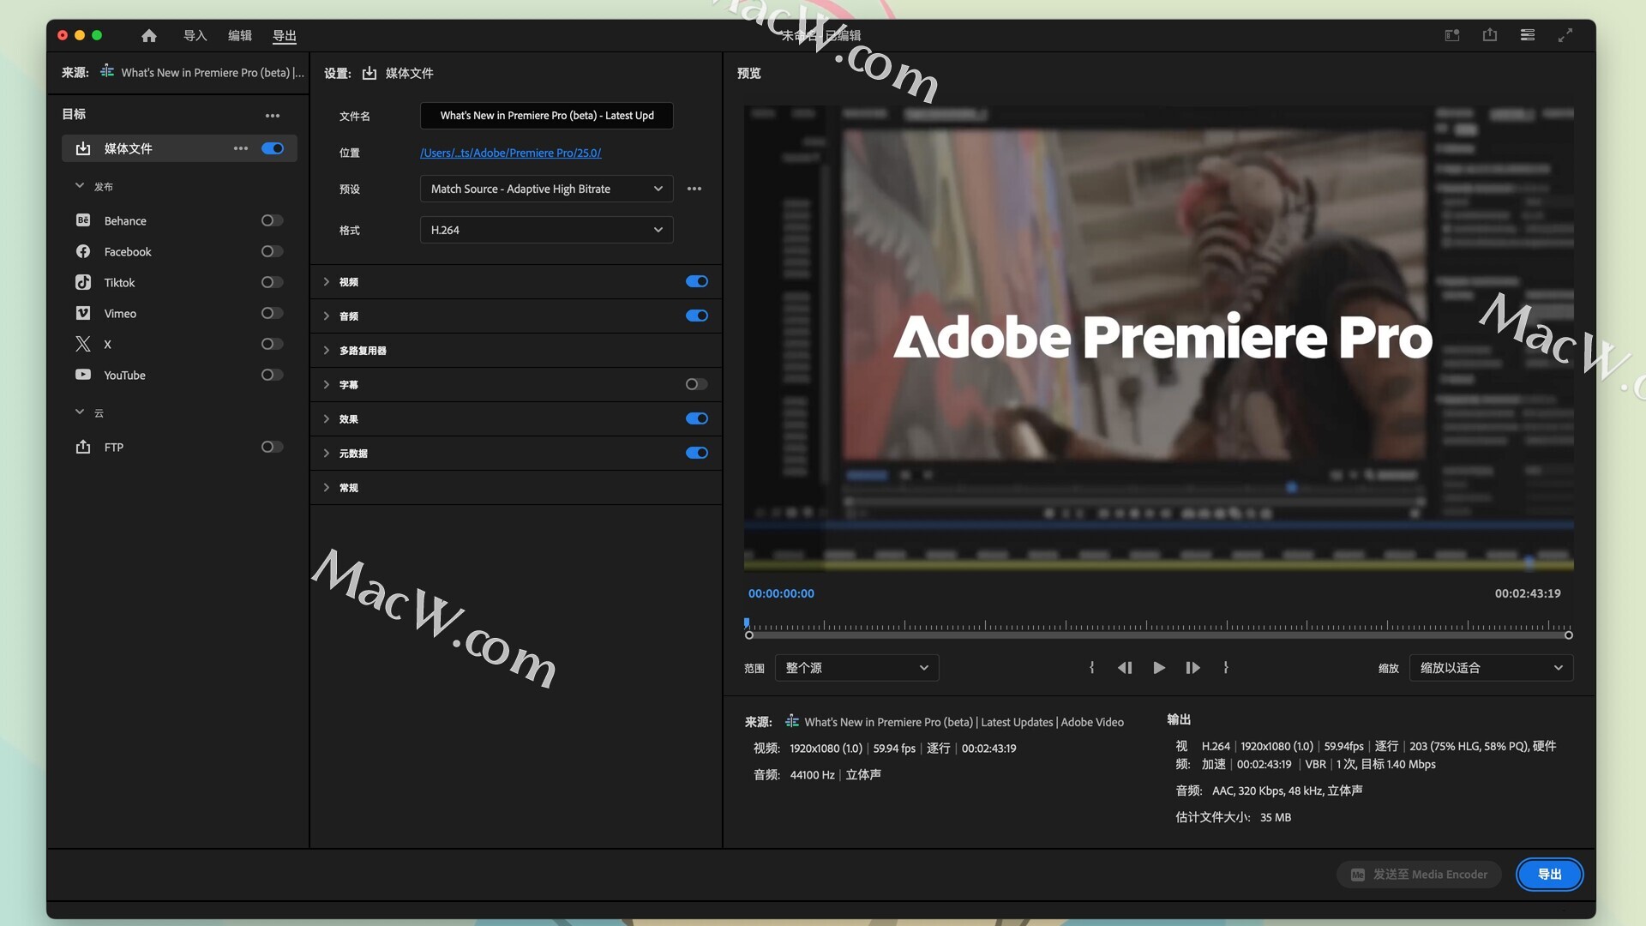Click the media file icon in settings header
This screenshot has width=1646, height=926.
369,73
